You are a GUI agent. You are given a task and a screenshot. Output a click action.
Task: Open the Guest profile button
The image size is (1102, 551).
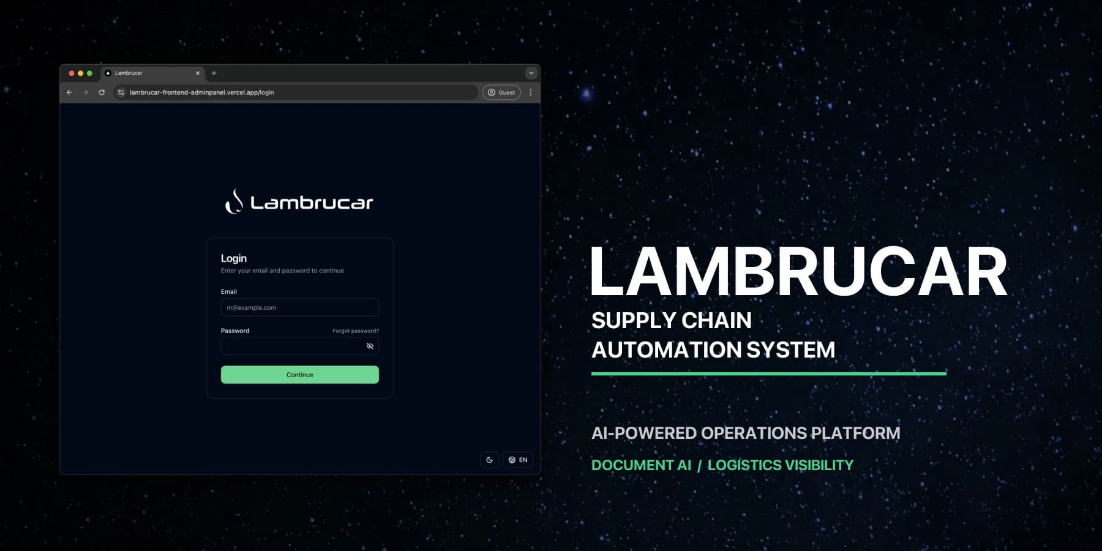(x=501, y=92)
